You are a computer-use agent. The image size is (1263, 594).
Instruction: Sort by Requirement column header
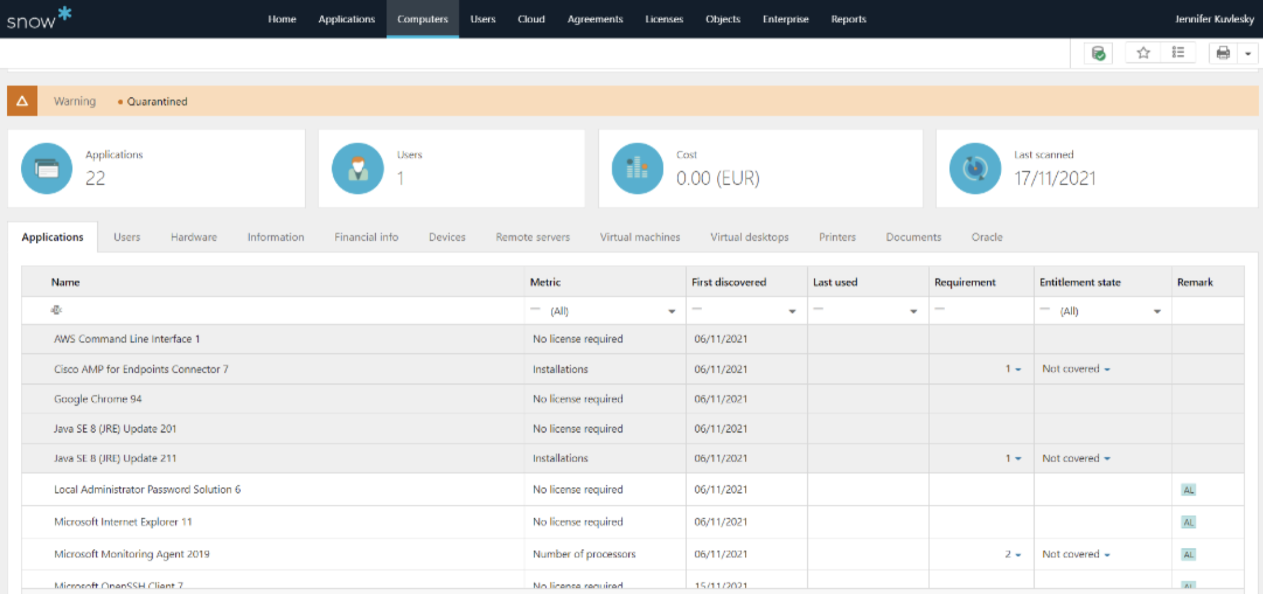965,282
